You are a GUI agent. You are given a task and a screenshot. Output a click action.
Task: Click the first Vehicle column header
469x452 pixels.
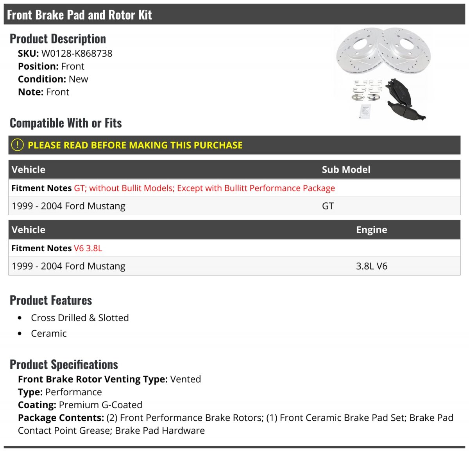tap(29, 169)
